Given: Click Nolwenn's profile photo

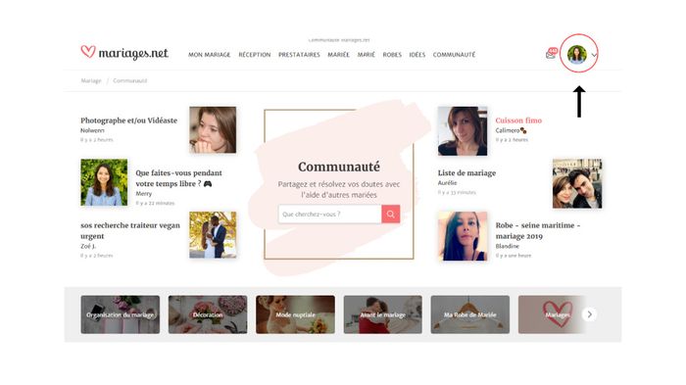Looking at the screenshot, I should (x=213, y=130).
